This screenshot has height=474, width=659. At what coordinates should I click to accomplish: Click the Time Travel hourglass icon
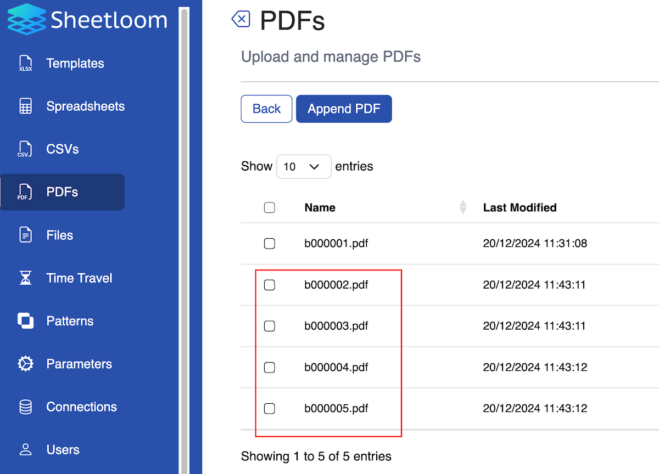(x=25, y=278)
